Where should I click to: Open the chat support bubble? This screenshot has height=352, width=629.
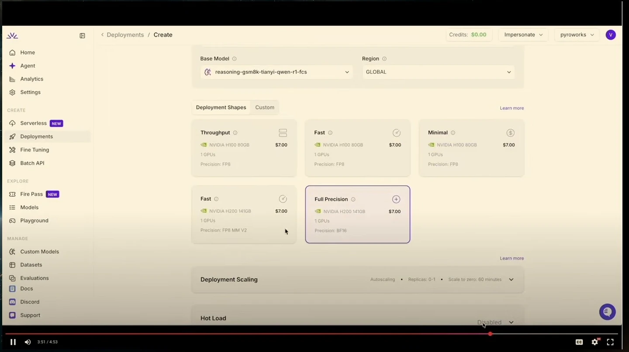tap(607, 312)
